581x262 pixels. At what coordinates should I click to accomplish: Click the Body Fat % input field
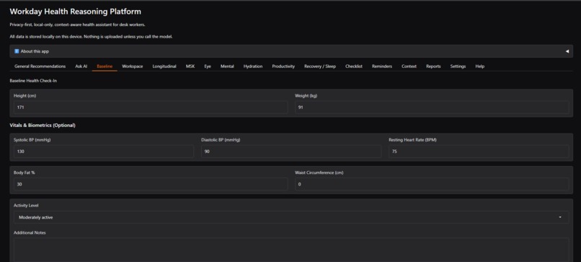pos(151,184)
